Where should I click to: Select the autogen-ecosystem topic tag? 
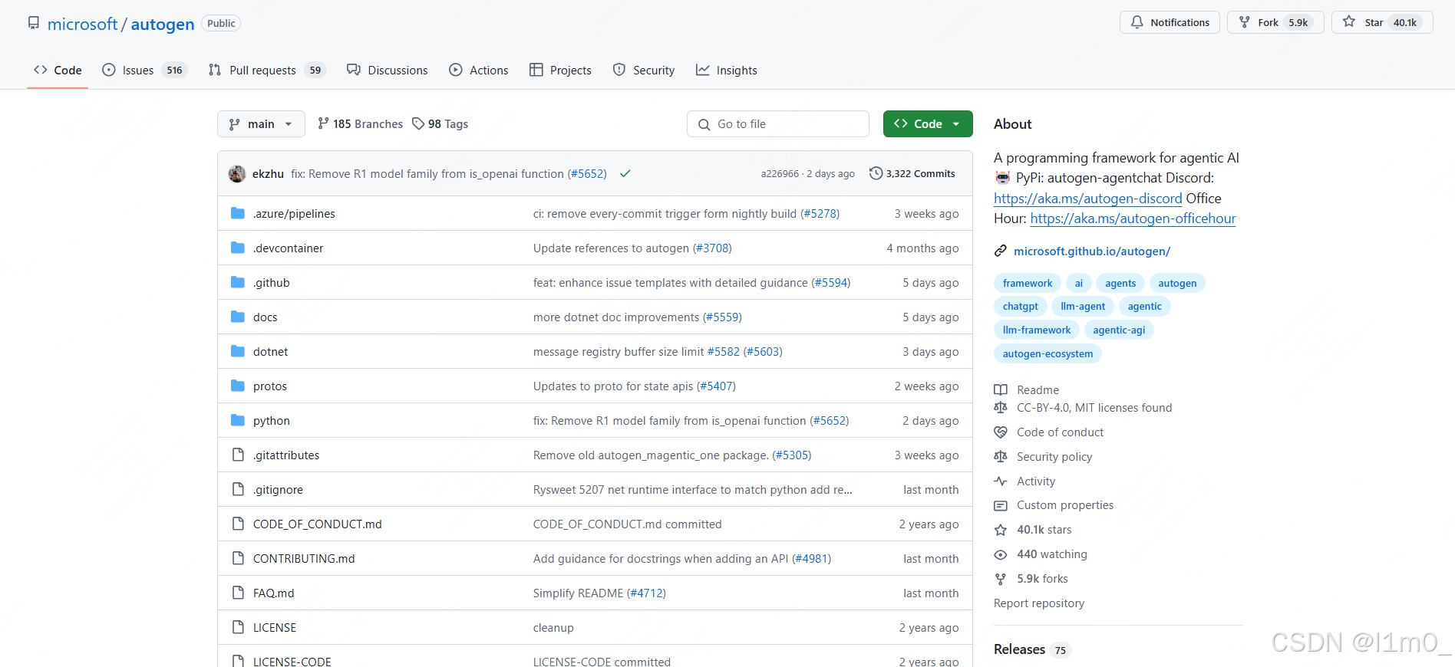click(x=1048, y=353)
